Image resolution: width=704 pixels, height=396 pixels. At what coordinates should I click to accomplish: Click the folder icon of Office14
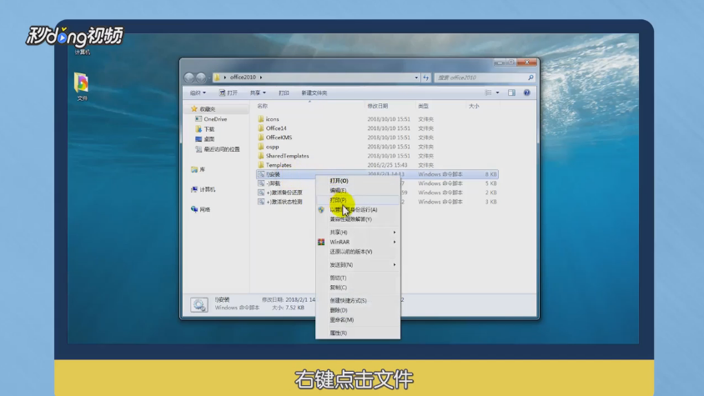[261, 128]
